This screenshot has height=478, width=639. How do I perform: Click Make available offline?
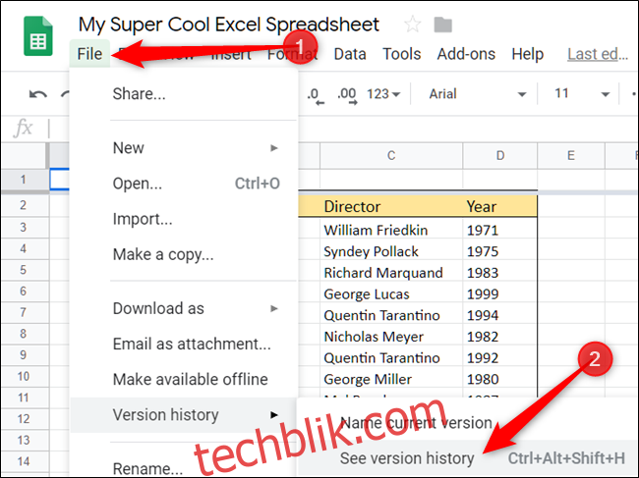pyautogui.click(x=190, y=379)
